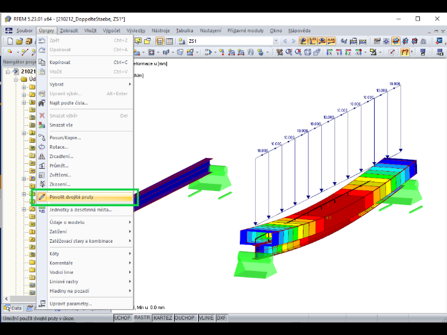The image size is (447, 335).
Task: Select the isometric cube view icon
Action: [x=308, y=52]
